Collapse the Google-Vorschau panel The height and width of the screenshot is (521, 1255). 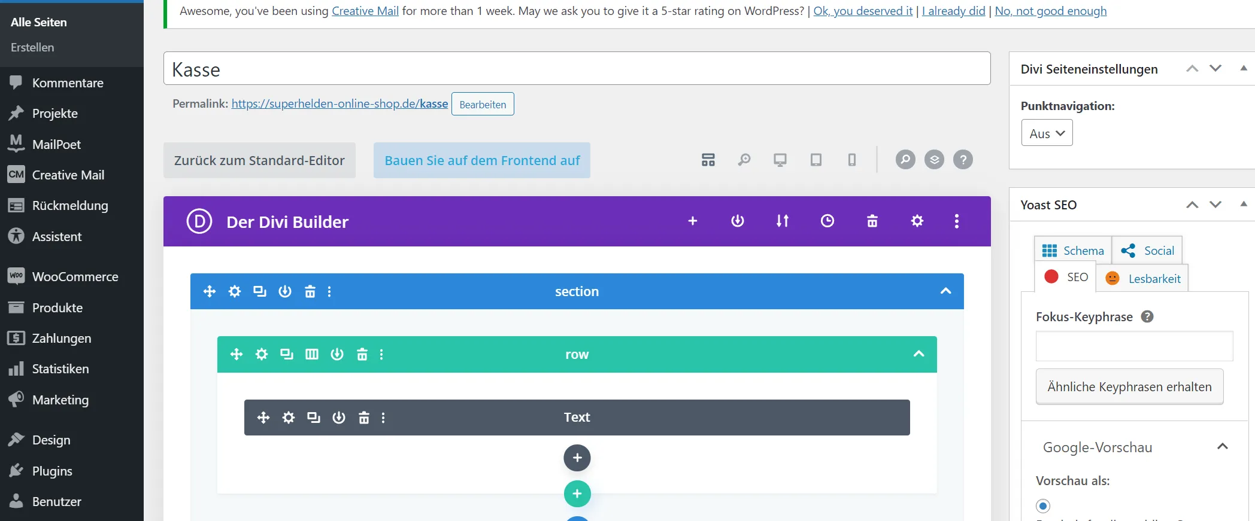(1223, 447)
